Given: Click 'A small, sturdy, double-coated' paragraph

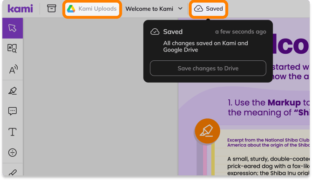Looking at the screenshot, I should coord(268,166).
